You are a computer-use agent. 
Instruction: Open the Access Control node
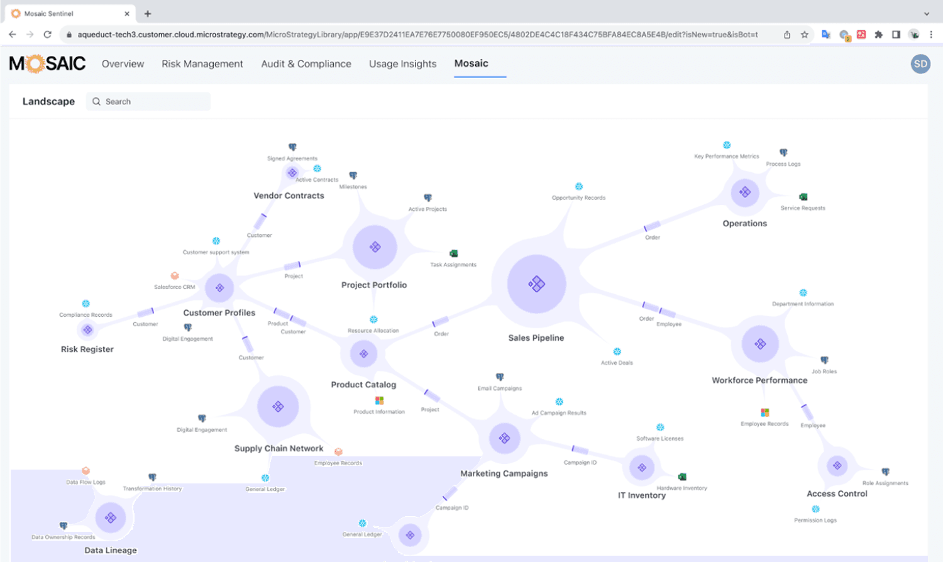click(837, 466)
